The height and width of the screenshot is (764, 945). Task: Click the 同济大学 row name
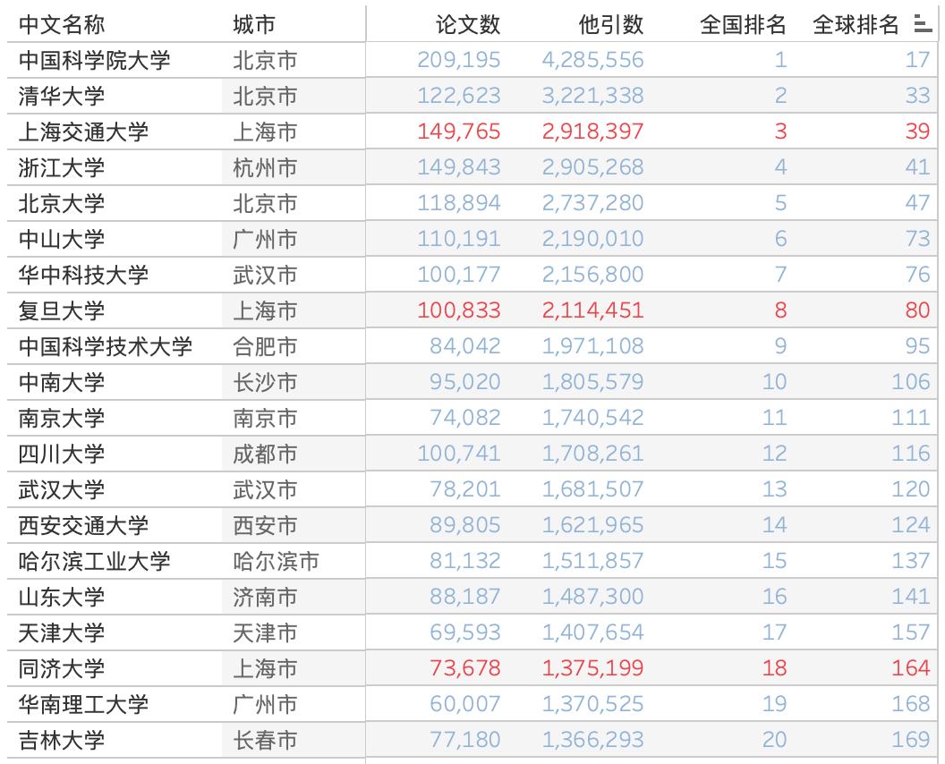(x=62, y=669)
